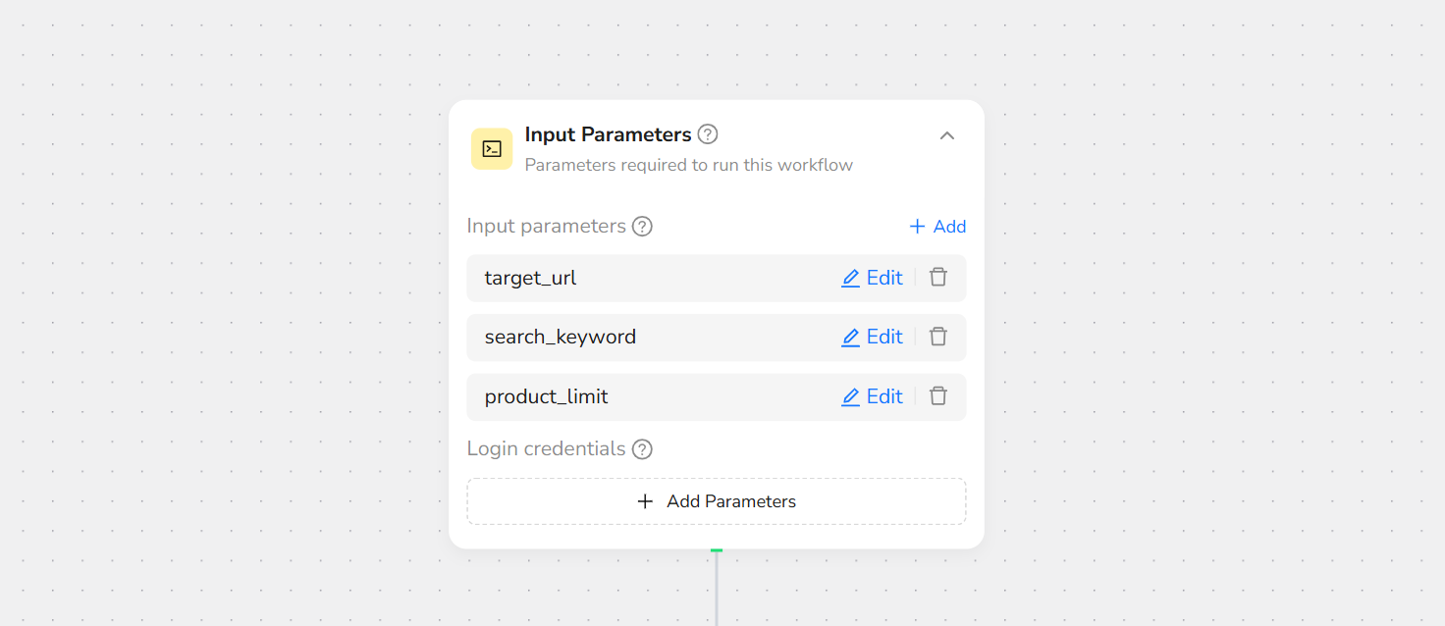The image size is (1445, 626).
Task: Delete the search_keyword parameter
Action: [x=938, y=337]
